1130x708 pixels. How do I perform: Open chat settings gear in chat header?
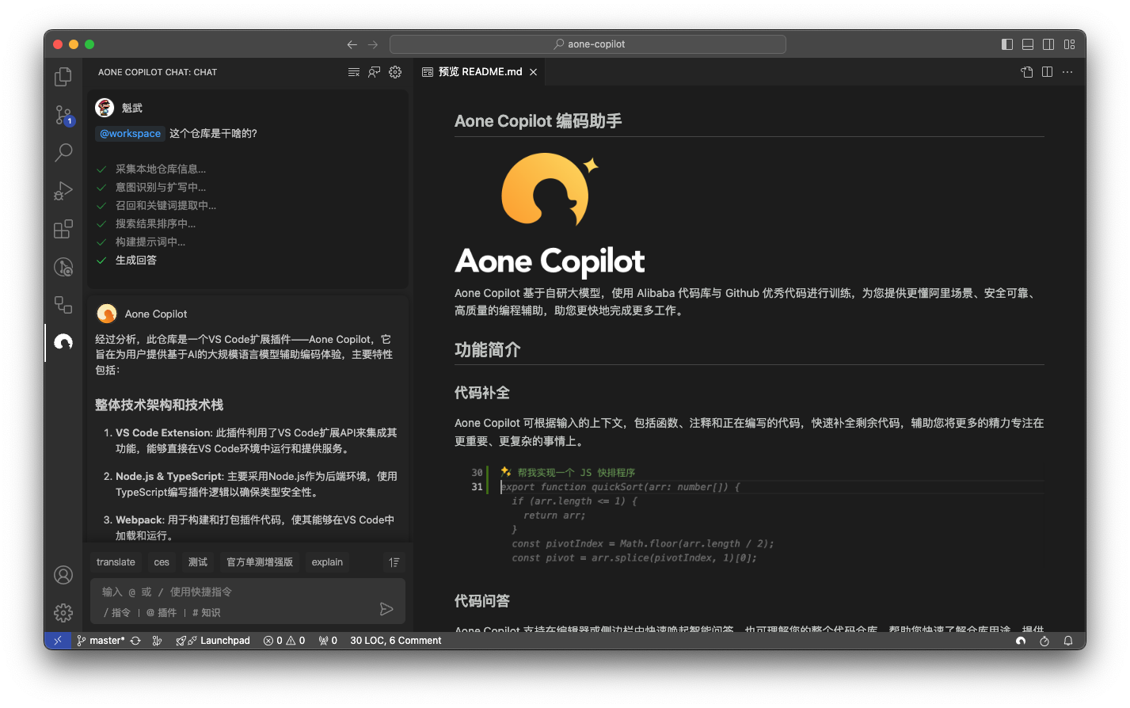tap(395, 72)
